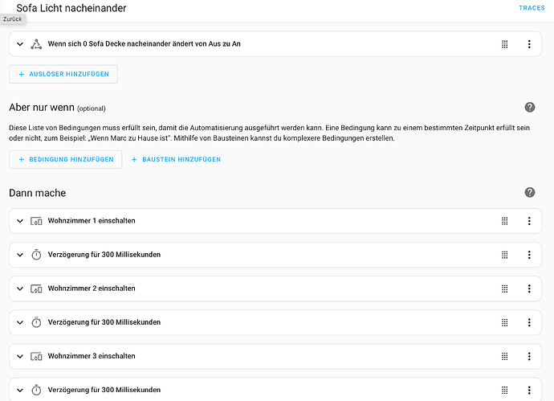Open three-dot menu of the trigger row
The width and height of the screenshot is (554, 401).
529,44
